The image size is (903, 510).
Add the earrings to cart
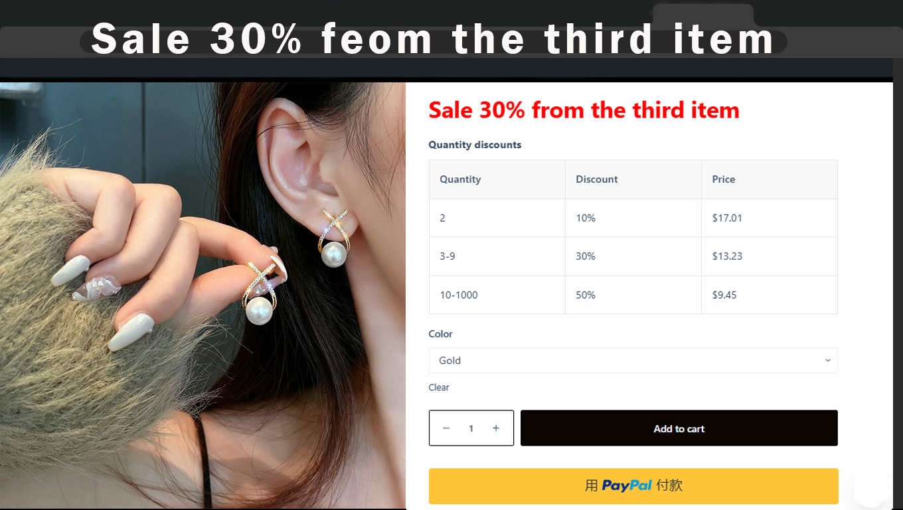pos(679,428)
